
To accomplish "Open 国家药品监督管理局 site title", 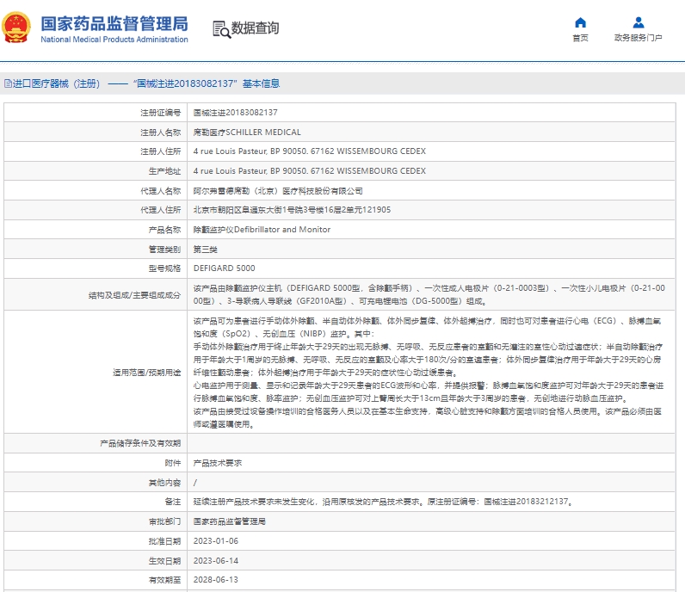I will pyautogui.click(x=114, y=23).
